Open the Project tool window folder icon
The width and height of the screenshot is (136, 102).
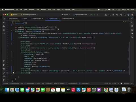pyautogui.click(x=4, y=18)
